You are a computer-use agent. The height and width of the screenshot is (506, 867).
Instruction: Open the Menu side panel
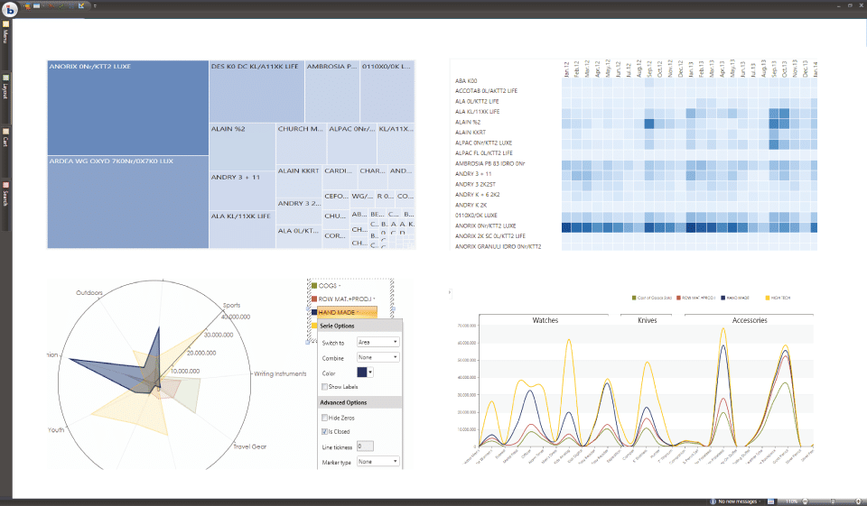coord(5,38)
